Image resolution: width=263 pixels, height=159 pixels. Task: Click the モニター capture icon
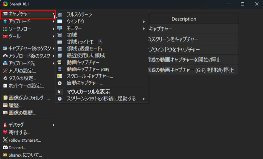tap(60, 28)
